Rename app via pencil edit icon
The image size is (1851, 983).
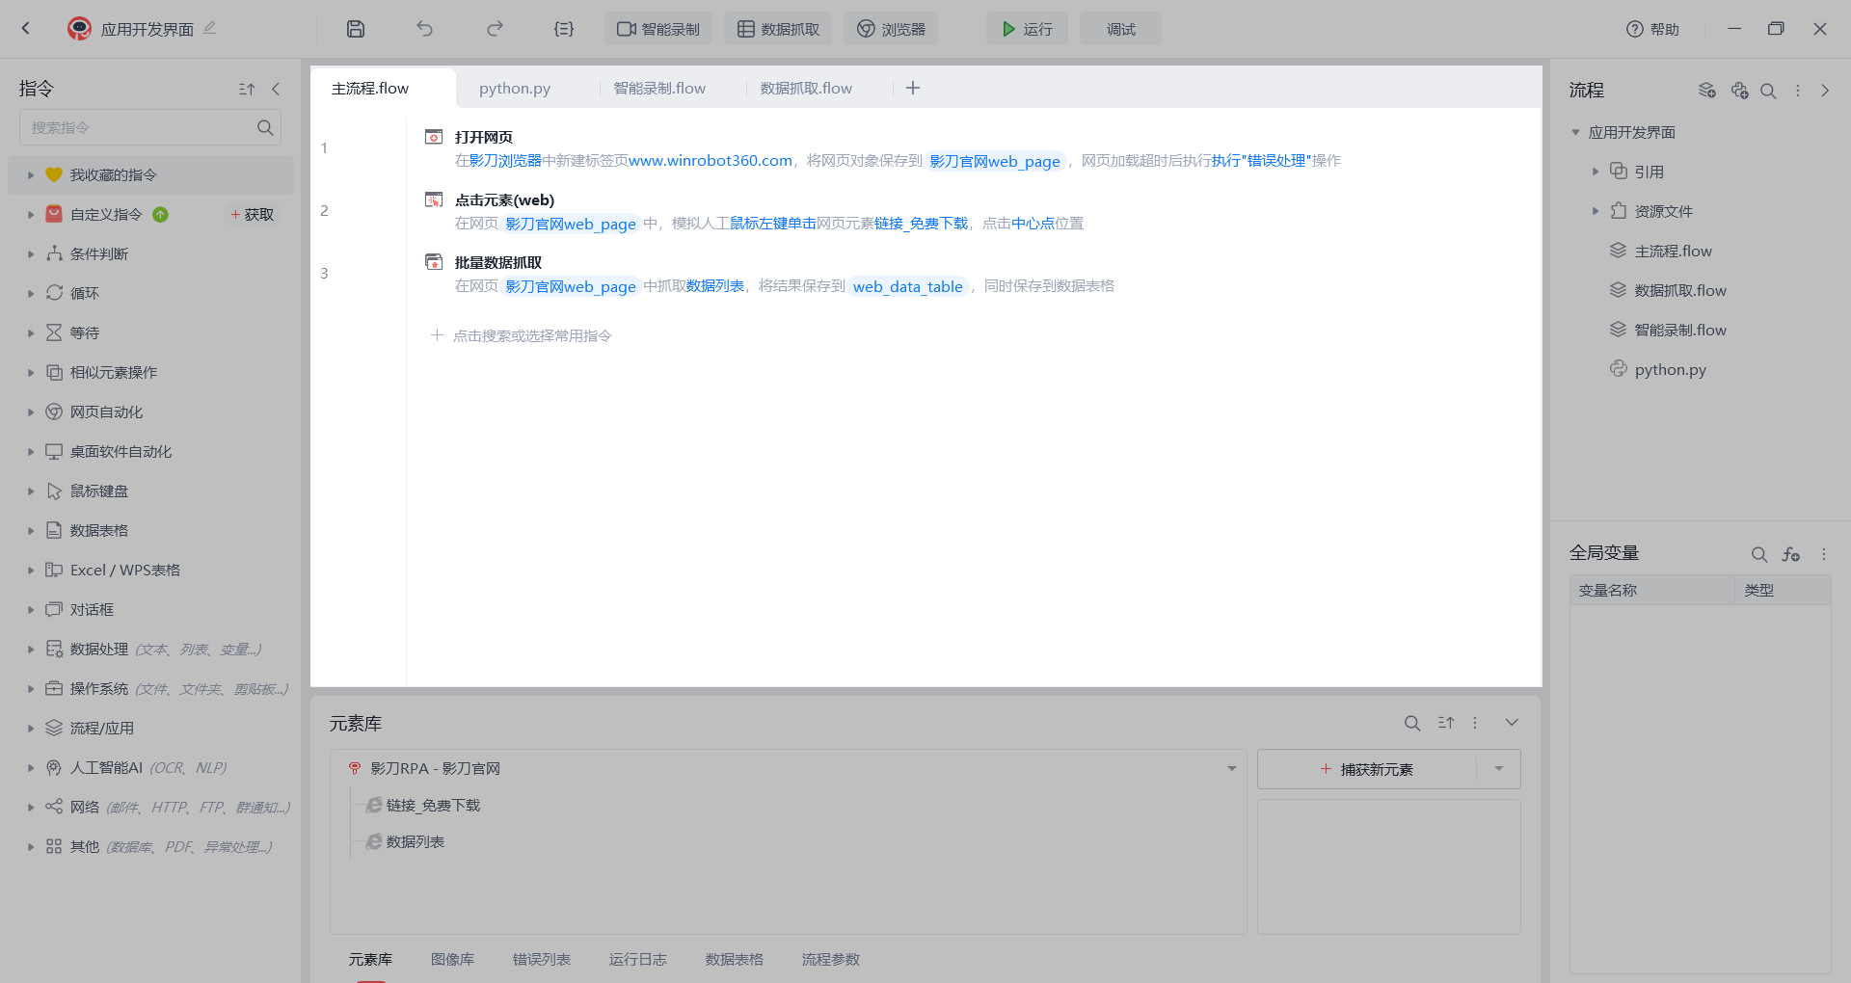tap(210, 28)
